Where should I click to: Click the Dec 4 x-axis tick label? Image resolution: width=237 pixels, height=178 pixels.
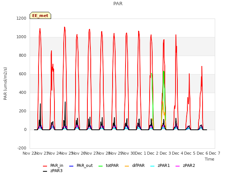pyautogui.click(x=178, y=153)
